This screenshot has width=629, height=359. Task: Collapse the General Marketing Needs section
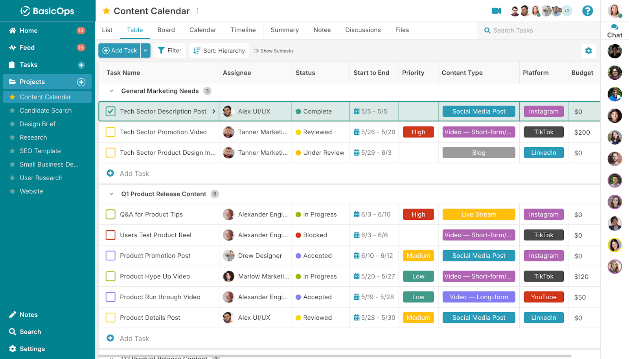click(111, 91)
